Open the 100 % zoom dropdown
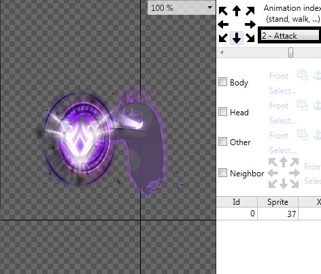This screenshot has width=321, height=274. [x=182, y=8]
